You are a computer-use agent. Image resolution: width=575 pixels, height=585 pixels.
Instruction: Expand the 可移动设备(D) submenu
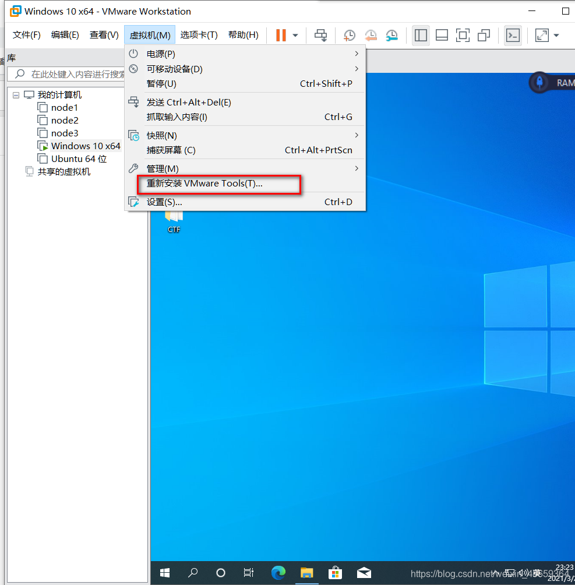(245, 69)
